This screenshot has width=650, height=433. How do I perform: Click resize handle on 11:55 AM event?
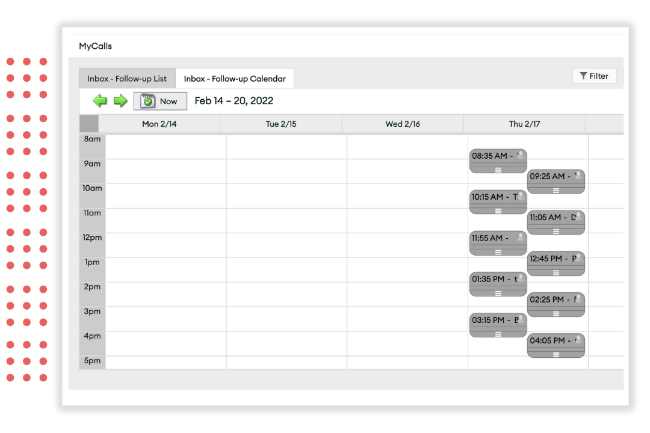coord(498,252)
